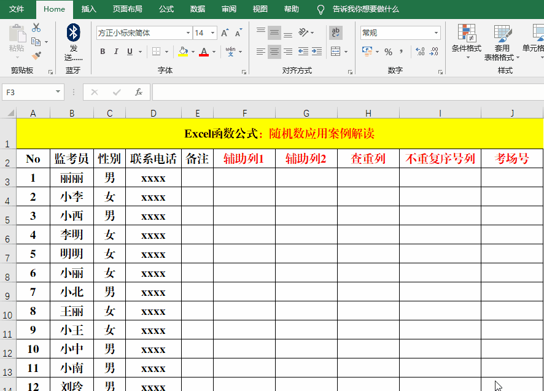Click the Format Painter brush icon

click(36, 55)
